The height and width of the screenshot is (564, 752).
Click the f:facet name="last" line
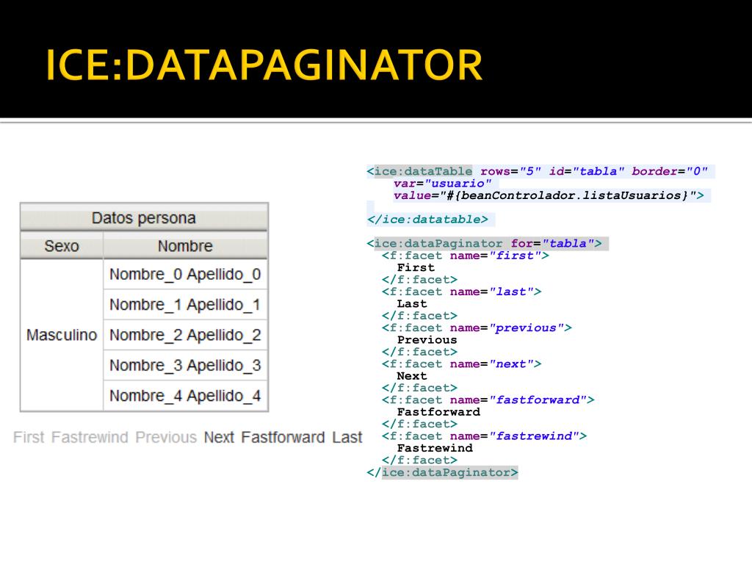point(462,292)
